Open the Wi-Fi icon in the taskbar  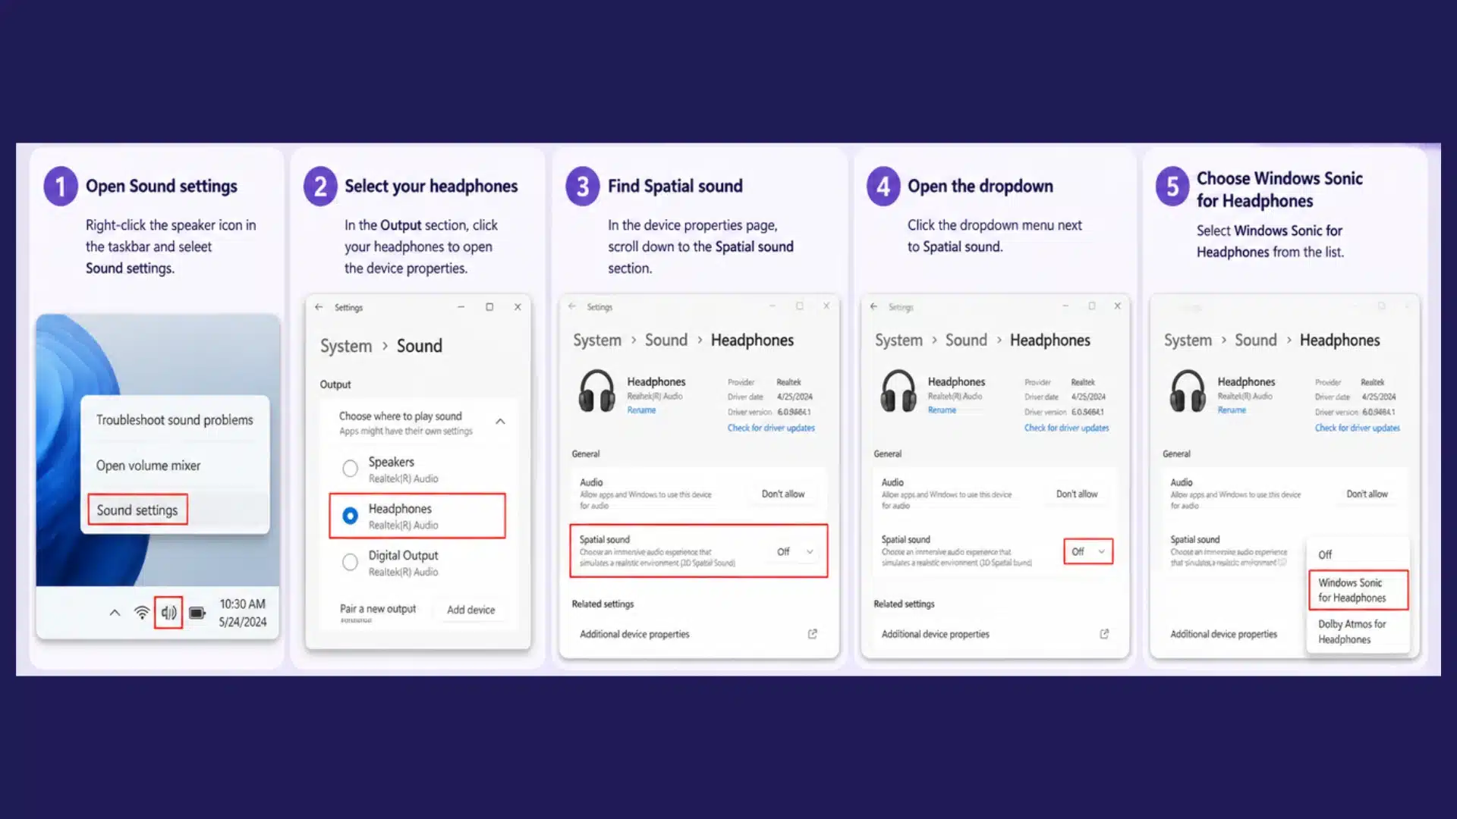click(x=142, y=613)
